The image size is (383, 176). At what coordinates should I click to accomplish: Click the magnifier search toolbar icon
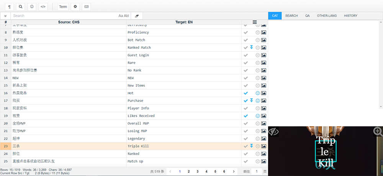[x=21, y=7]
